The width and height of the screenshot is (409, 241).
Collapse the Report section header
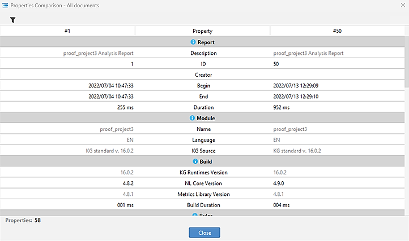click(205, 42)
